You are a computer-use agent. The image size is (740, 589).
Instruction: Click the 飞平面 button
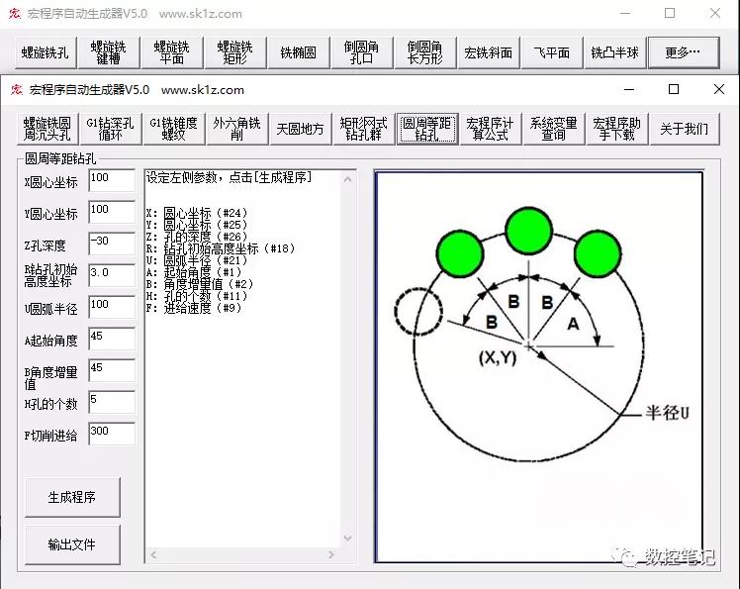552,52
